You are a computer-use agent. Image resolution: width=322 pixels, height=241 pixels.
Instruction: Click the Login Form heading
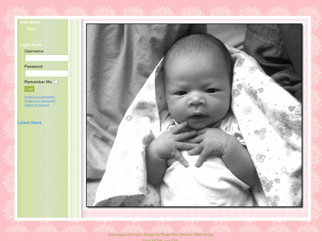[x=31, y=45]
